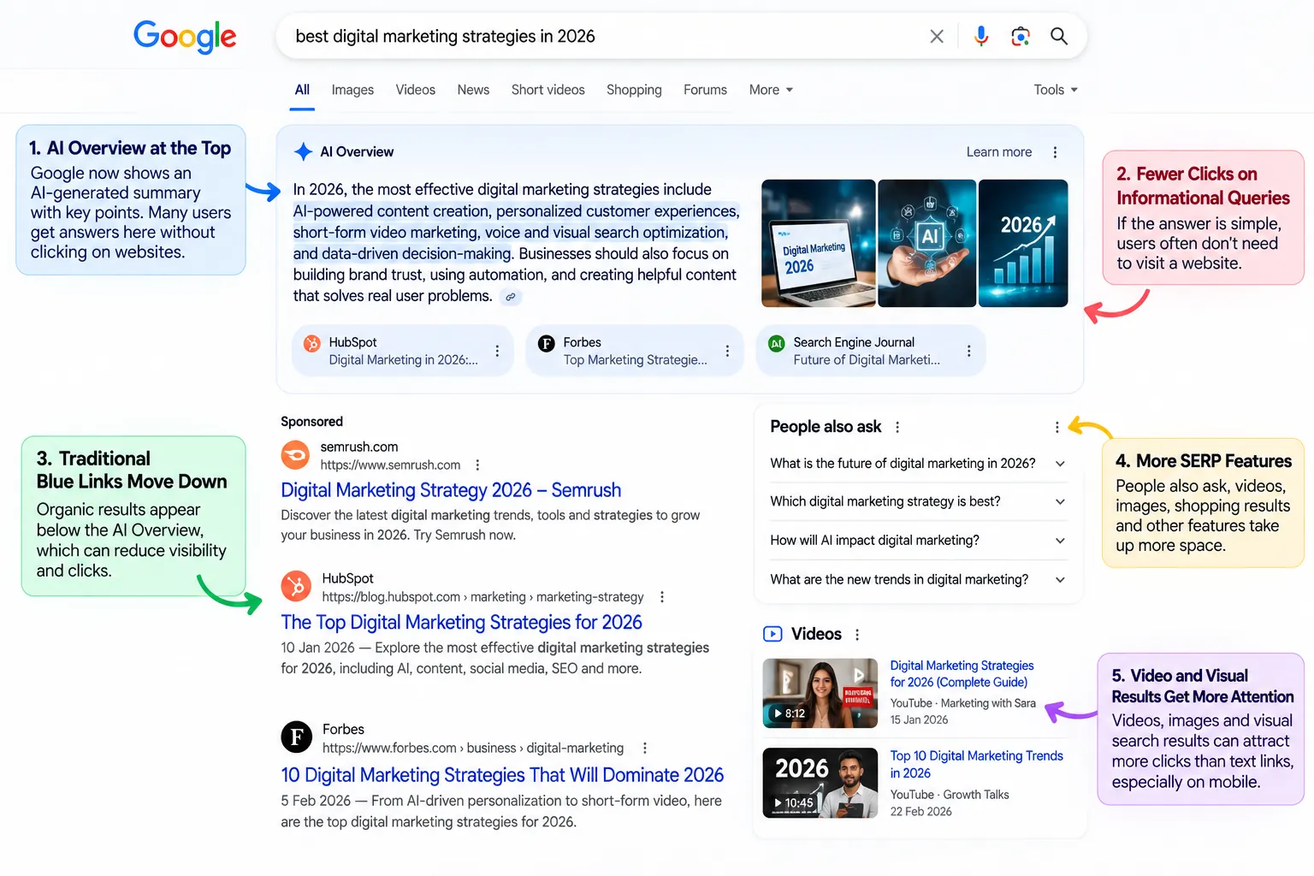
Task: Open three-dot menu on HubSpot source card
Action: pos(497,351)
